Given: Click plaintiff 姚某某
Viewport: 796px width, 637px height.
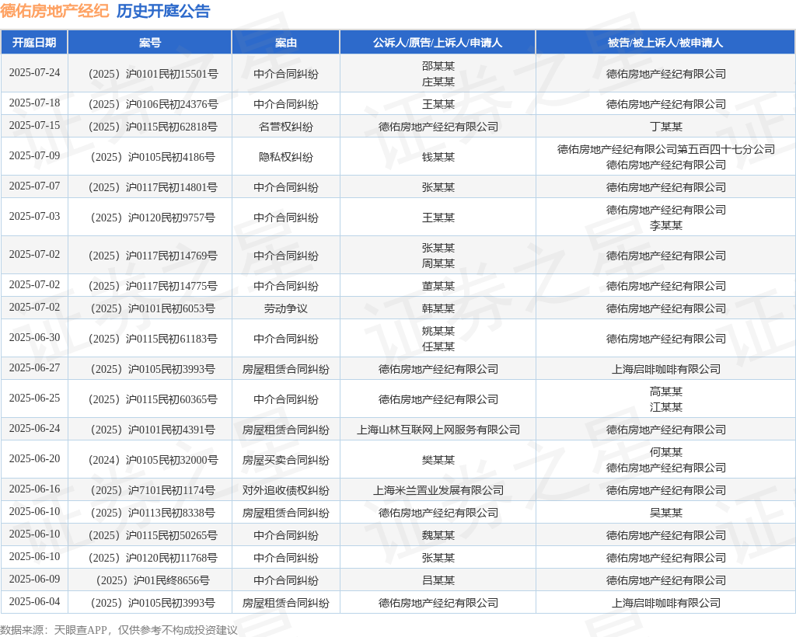Looking at the screenshot, I should click(x=438, y=331).
